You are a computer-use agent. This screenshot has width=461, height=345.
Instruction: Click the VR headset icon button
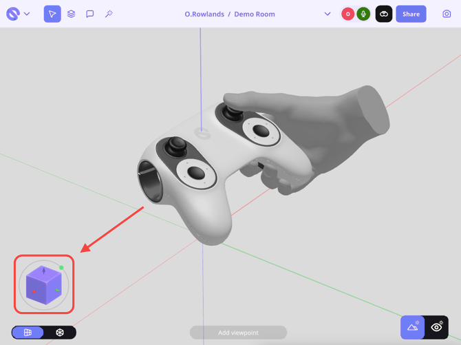pos(384,14)
